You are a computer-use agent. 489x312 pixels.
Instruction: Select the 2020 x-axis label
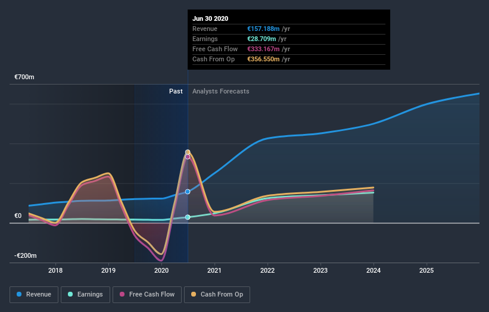tap(161, 270)
